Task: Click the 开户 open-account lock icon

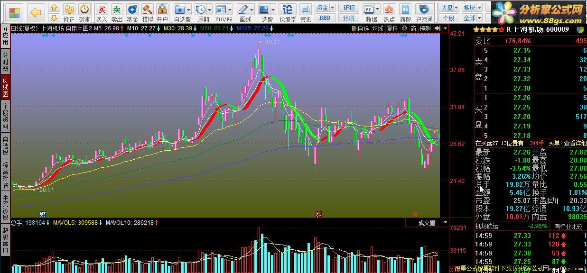Action: pos(162,12)
